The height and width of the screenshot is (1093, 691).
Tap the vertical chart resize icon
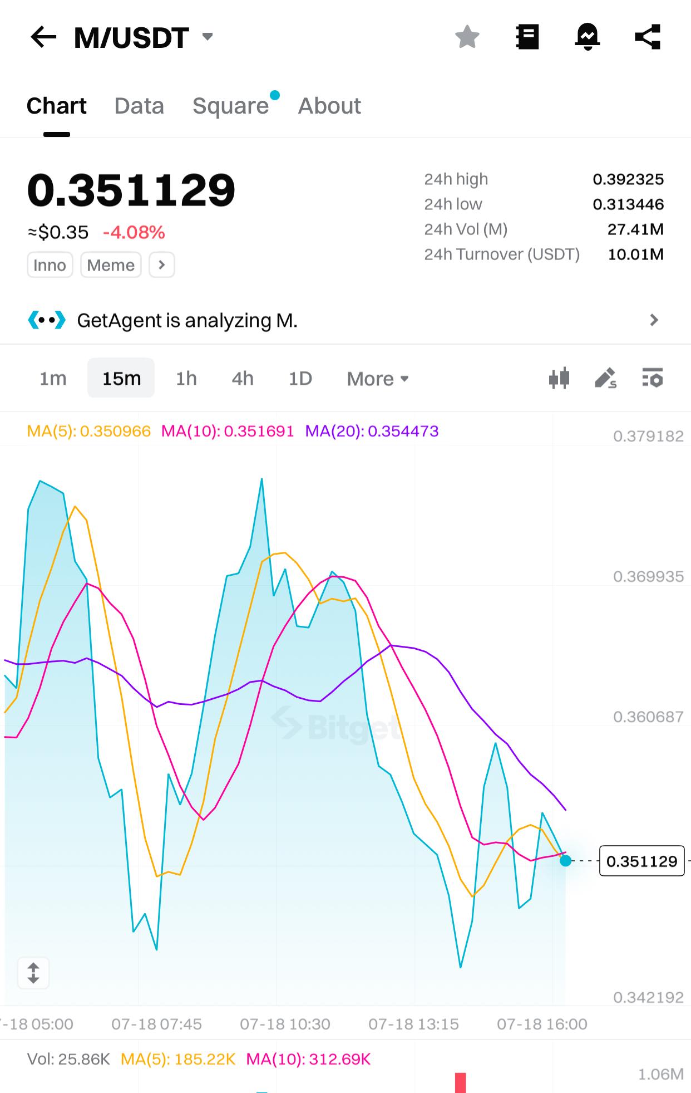pyautogui.click(x=33, y=973)
